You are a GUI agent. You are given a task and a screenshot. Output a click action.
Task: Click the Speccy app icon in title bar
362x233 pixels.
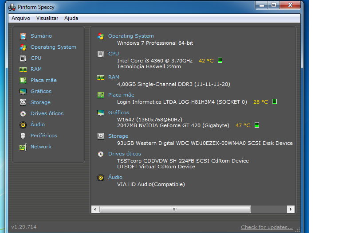click(12, 8)
